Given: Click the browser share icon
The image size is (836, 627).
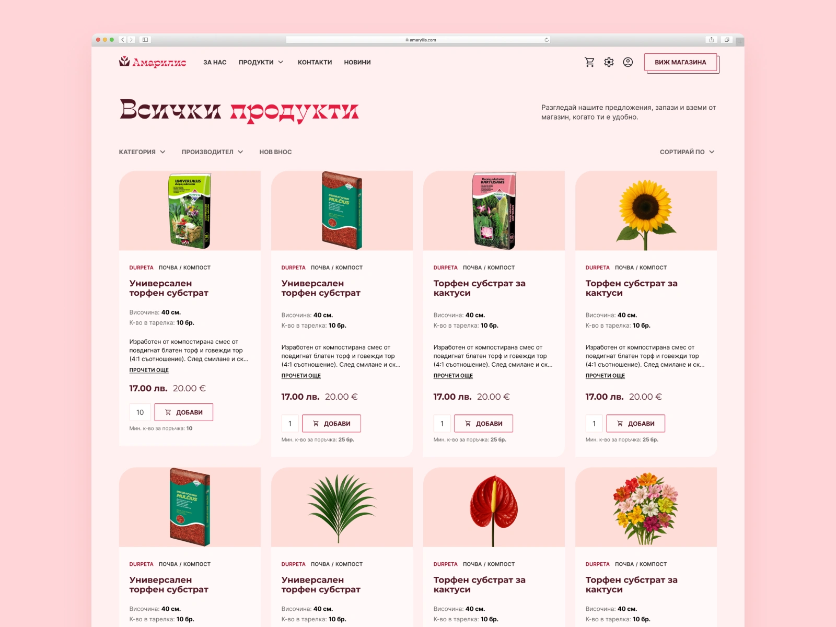Looking at the screenshot, I should [x=711, y=40].
